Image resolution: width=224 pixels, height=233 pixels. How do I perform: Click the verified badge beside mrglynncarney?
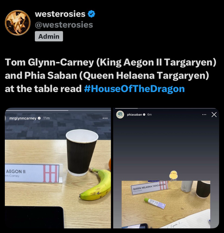[40, 118]
